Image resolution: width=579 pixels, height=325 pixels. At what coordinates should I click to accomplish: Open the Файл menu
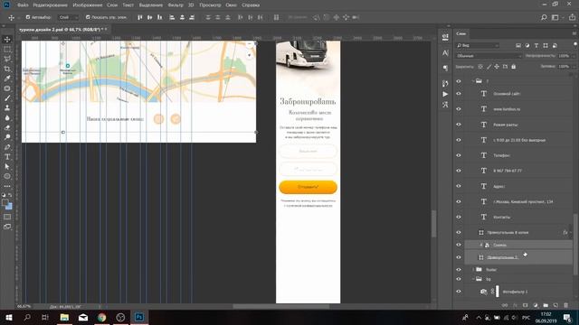(x=23, y=5)
